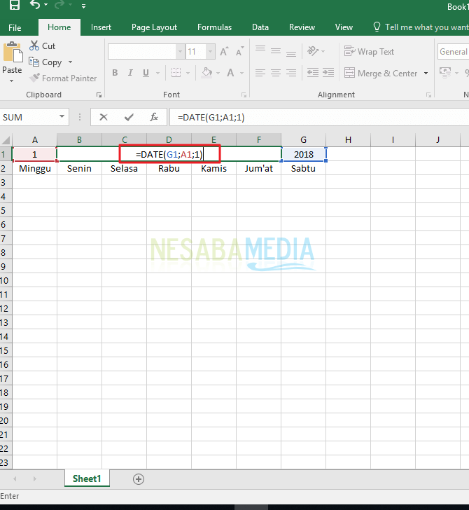
Task: Save the workbook with the floppy disk icon
Action: click(x=14, y=4)
